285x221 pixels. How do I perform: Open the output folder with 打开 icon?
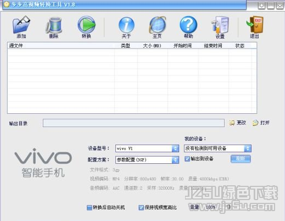(x=255, y=123)
